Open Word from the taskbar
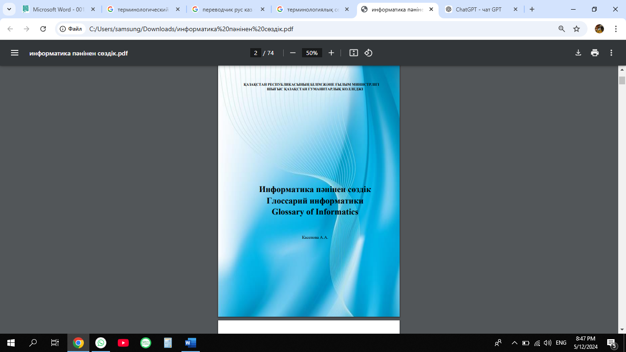The width and height of the screenshot is (626, 352). pyautogui.click(x=191, y=343)
